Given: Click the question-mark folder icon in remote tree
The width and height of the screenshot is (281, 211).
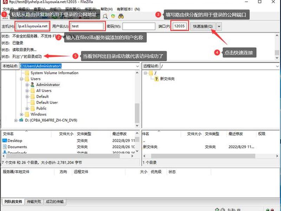Looking at the screenshot, I should coord(156,79).
